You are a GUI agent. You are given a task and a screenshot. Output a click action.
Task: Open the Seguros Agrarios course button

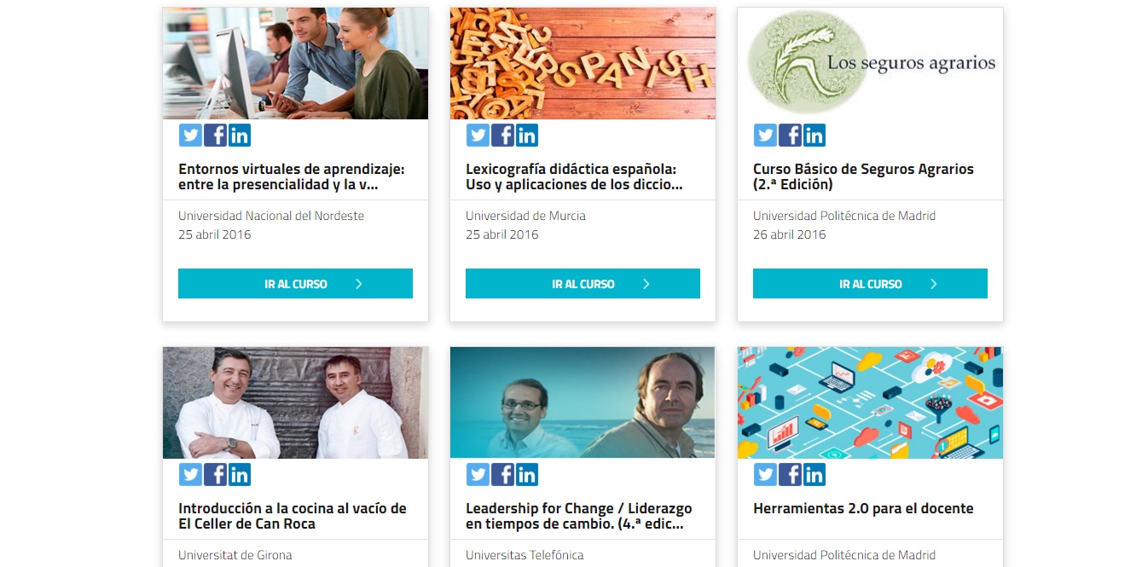click(x=870, y=284)
